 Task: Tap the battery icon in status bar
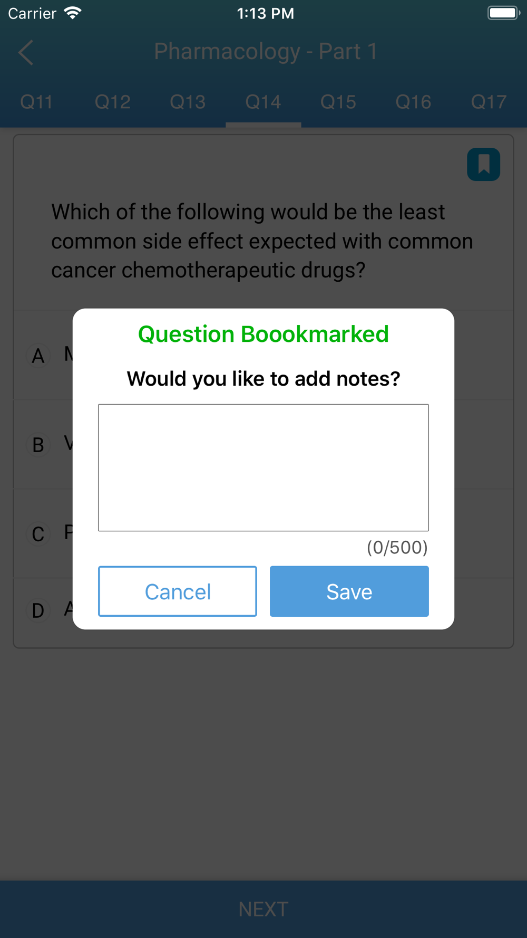(x=503, y=13)
